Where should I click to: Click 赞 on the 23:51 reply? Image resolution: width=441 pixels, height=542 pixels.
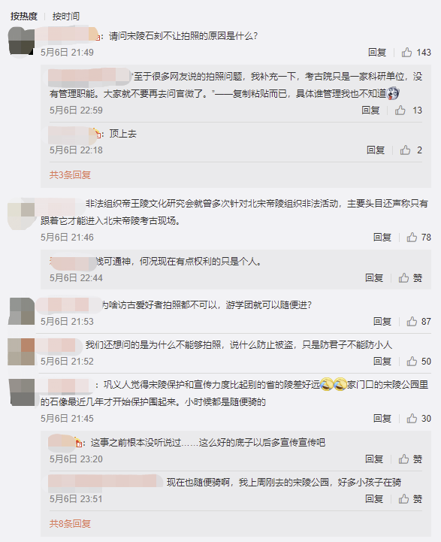coord(410,499)
